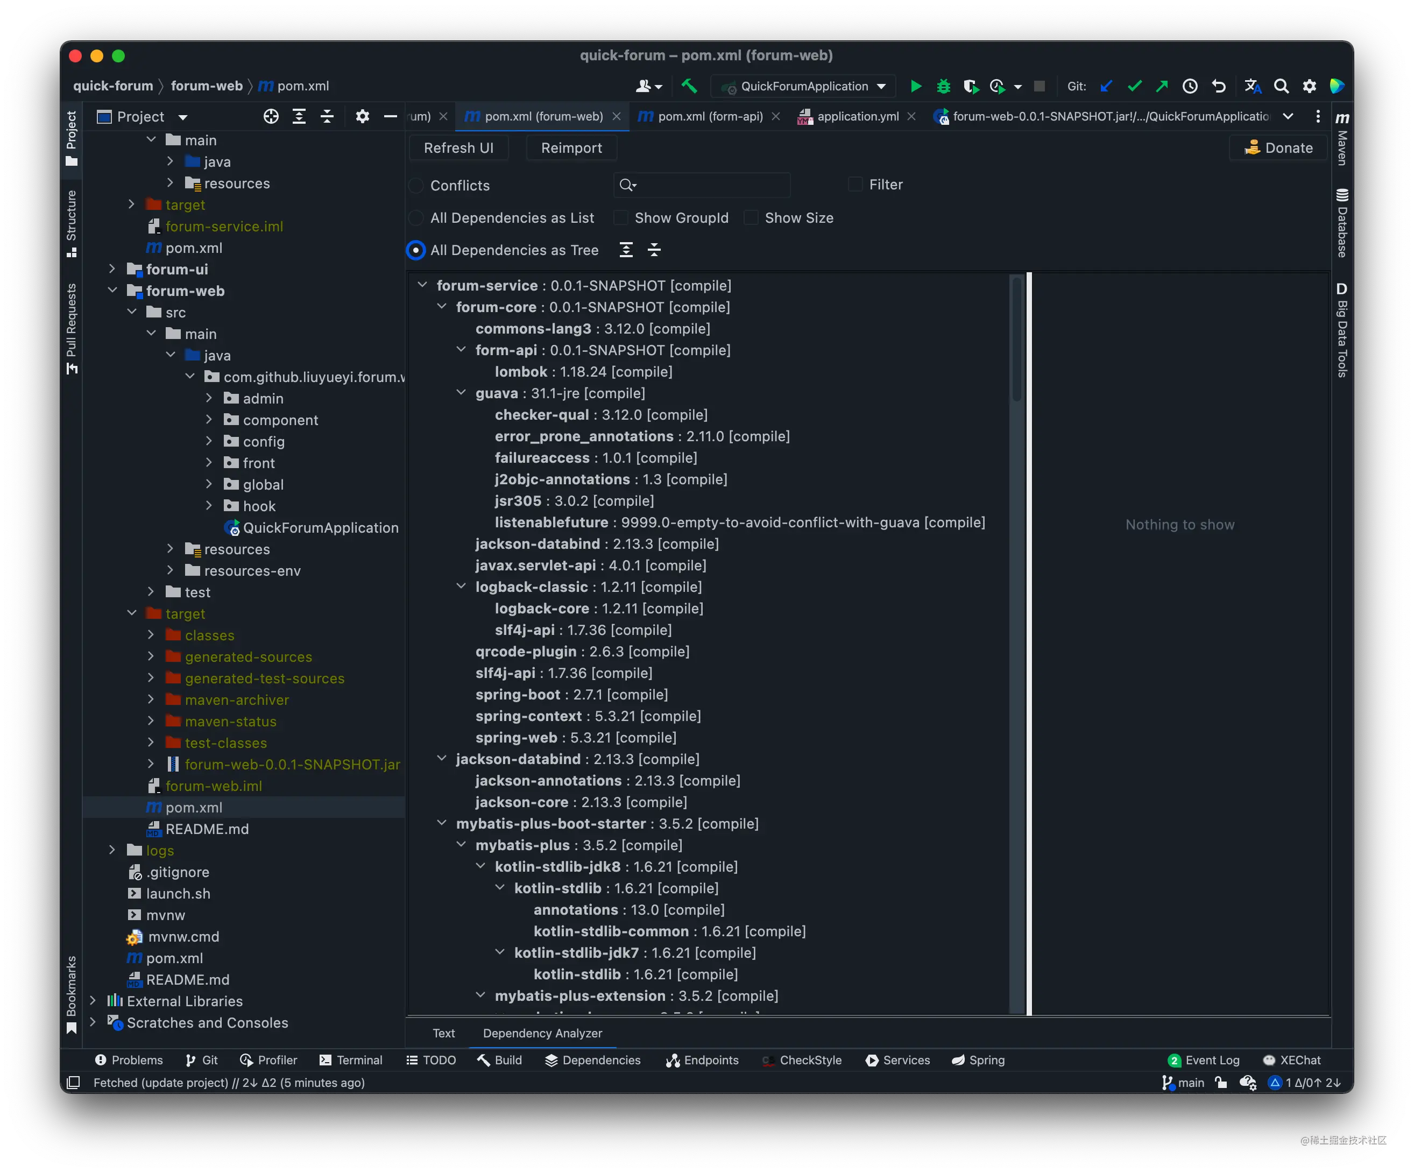Click the dependency search input field
Screen dimensions: 1414x1173
click(x=702, y=185)
